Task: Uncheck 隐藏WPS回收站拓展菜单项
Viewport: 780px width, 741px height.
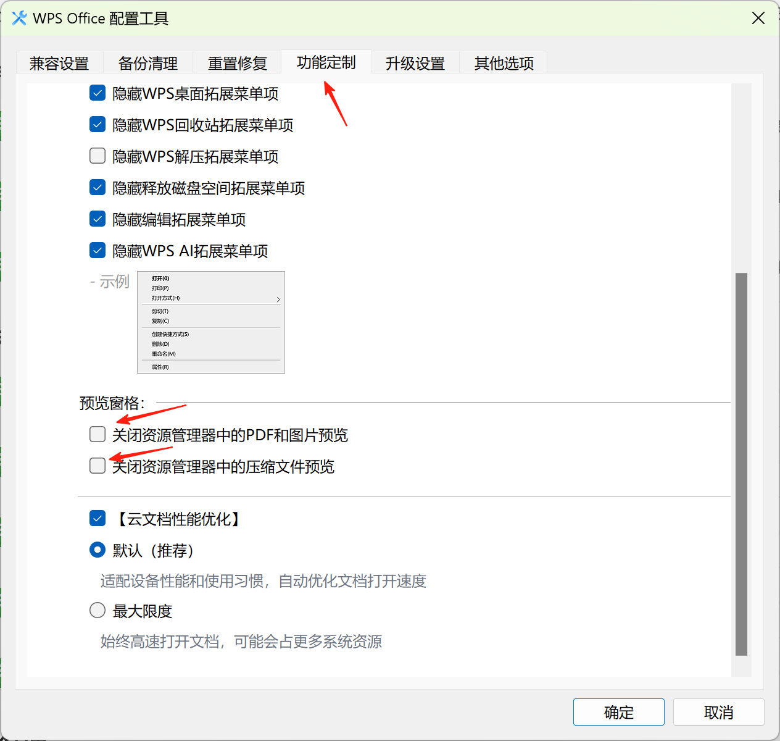Action: [97, 125]
